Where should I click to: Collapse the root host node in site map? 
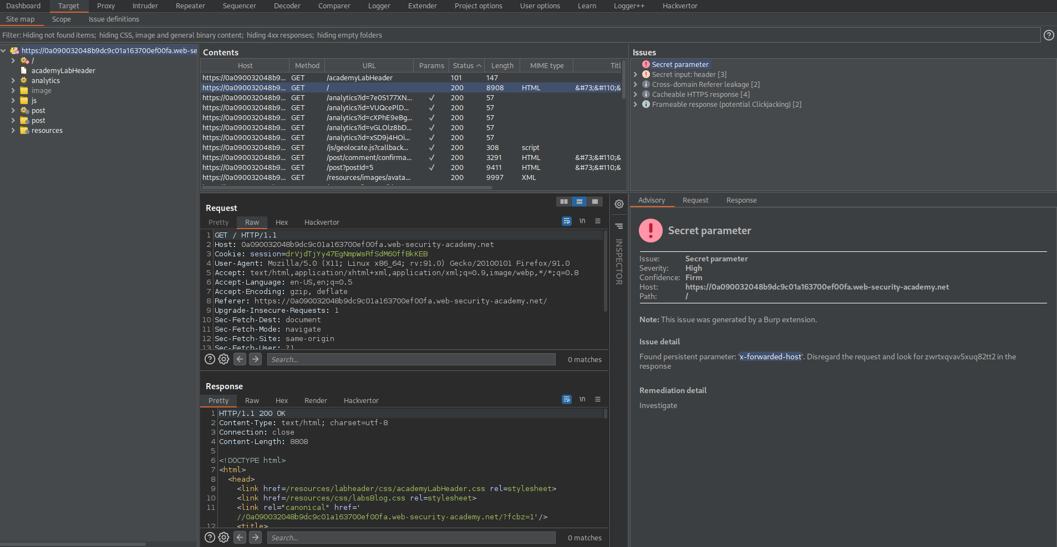(3, 50)
